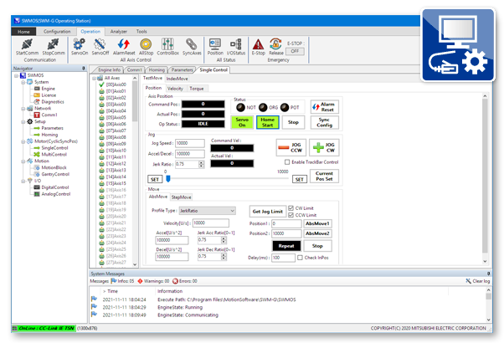Screen dimensions: 504x343
Task: Click the green Home Start button
Action: tap(268, 121)
